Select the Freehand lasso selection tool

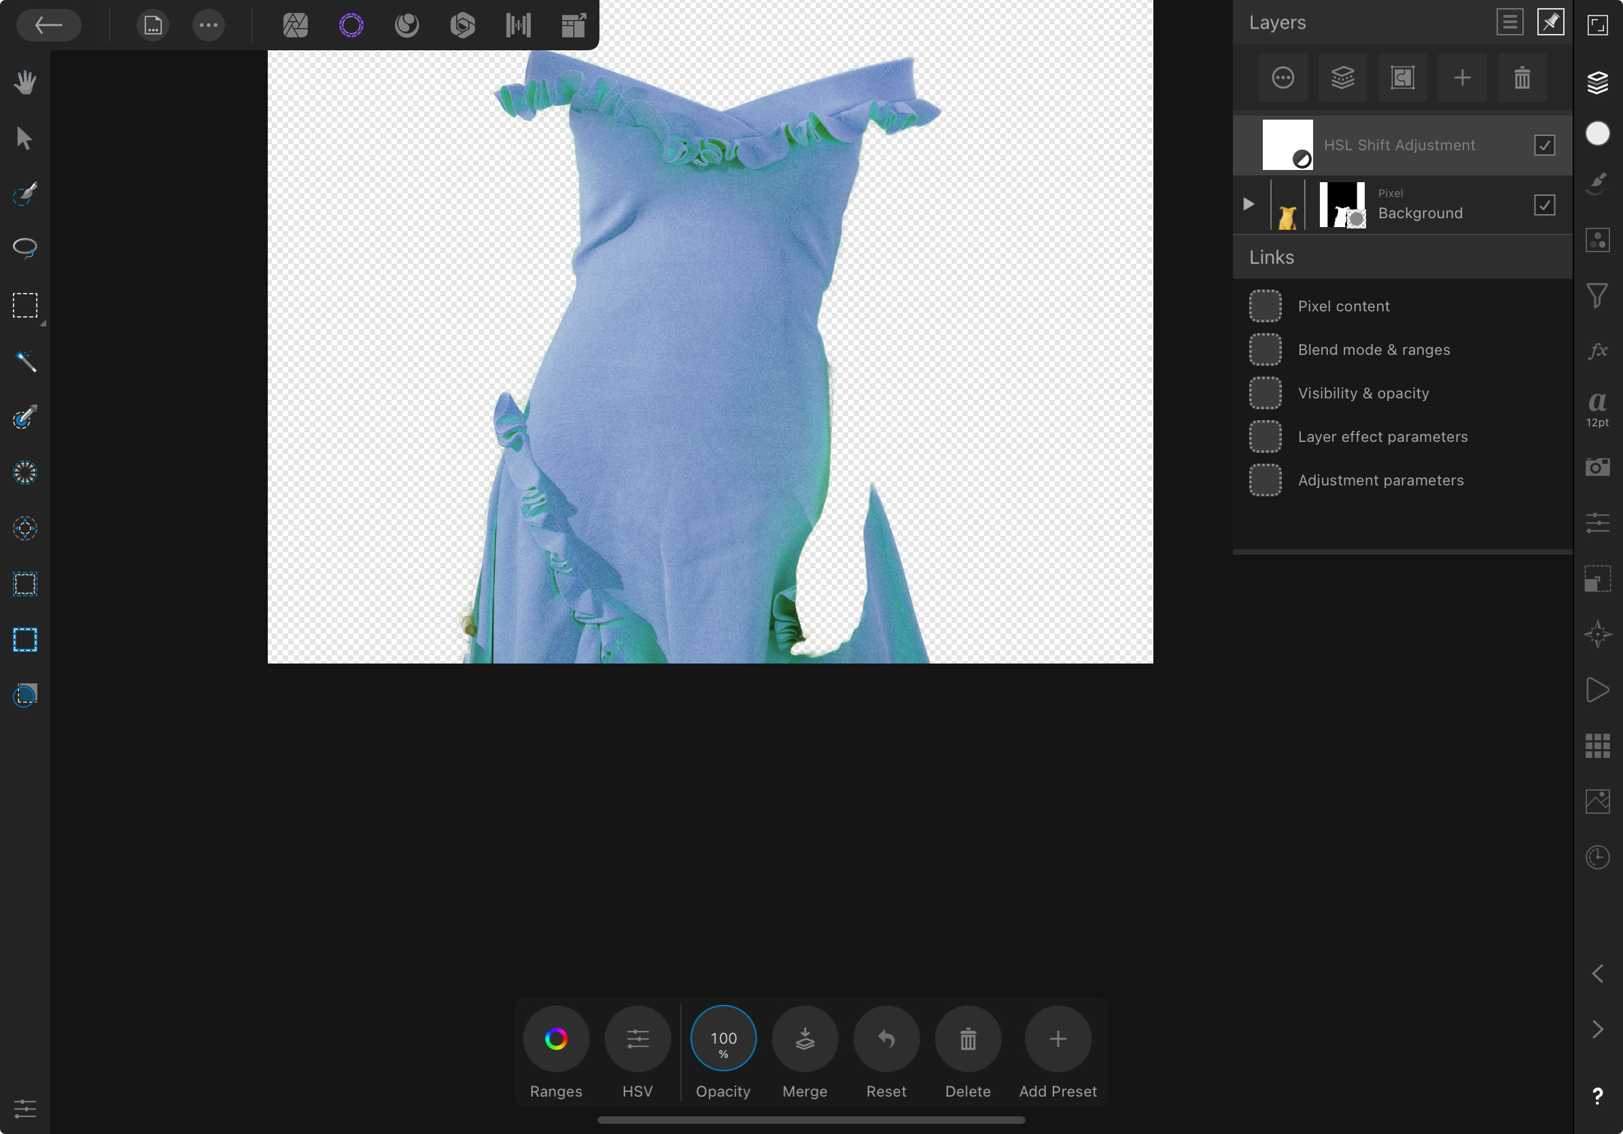pyautogui.click(x=24, y=249)
